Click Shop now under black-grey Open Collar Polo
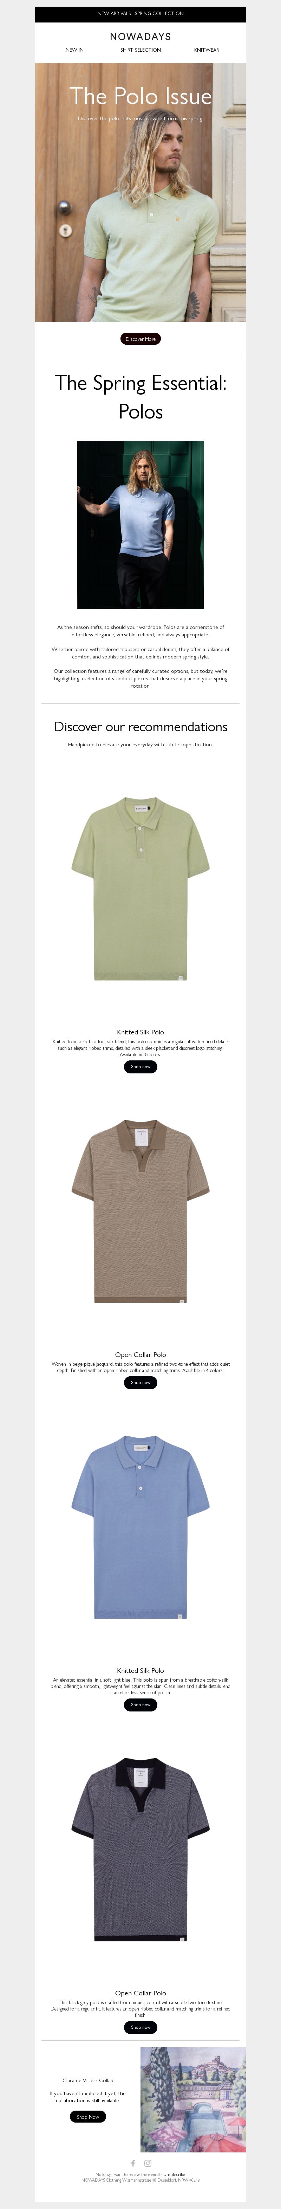Image resolution: width=281 pixels, height=2209 pixels. click(140, 2027)
